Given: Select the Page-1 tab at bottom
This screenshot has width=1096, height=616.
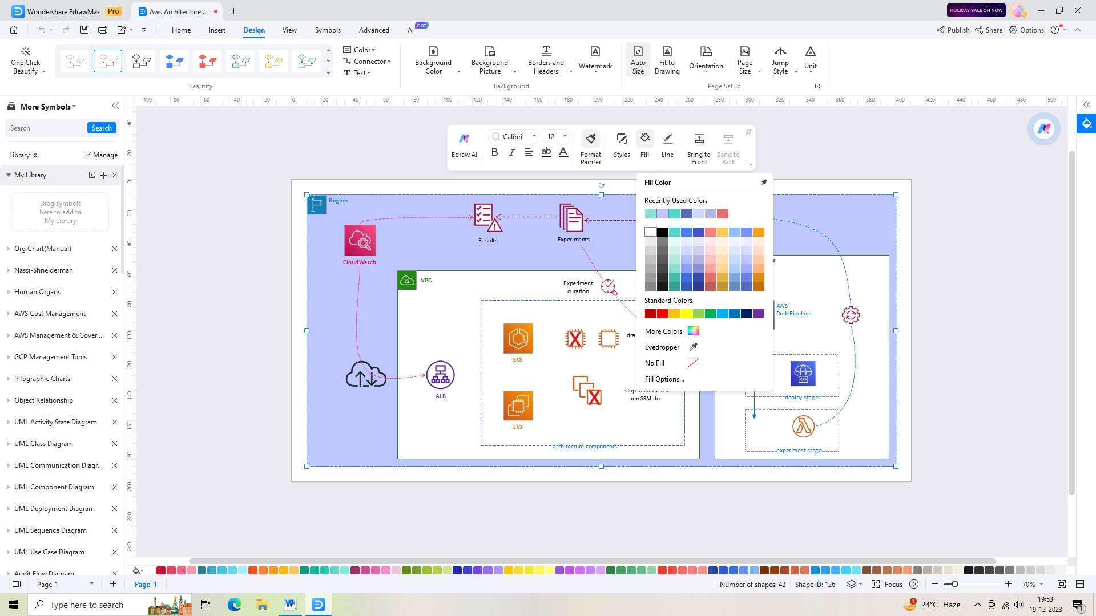Looking at the screenshot, I should 146,584.
